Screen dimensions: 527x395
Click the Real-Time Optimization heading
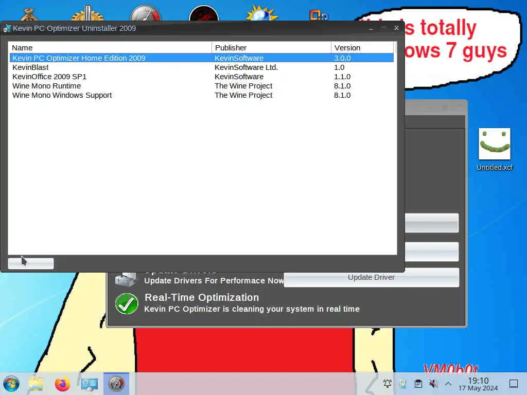pos(202,297)
